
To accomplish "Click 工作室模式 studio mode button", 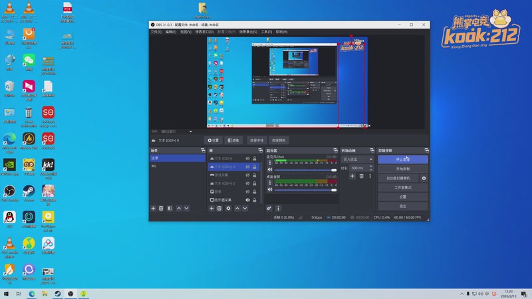I will pos(403,187).
